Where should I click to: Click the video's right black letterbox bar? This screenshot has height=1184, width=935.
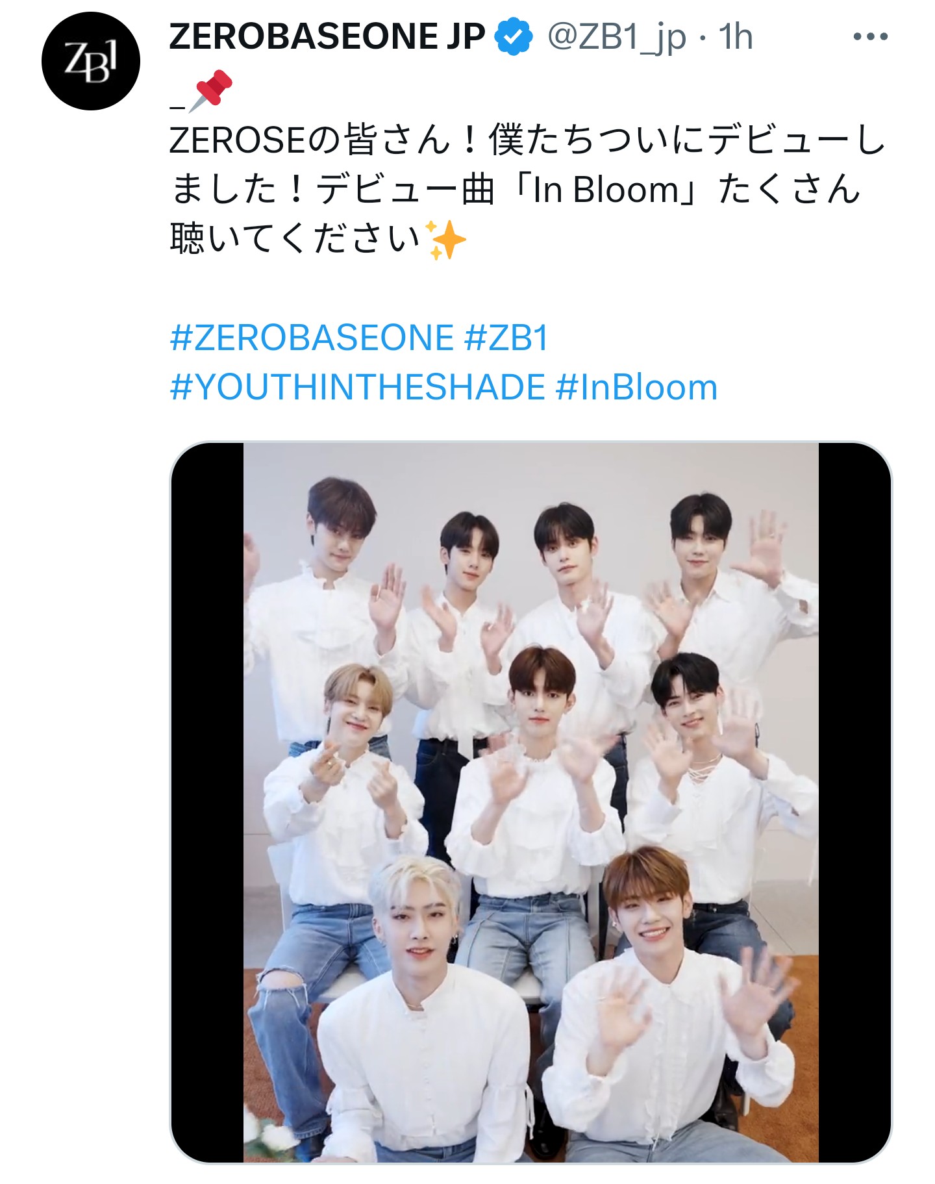coord(854,802)
